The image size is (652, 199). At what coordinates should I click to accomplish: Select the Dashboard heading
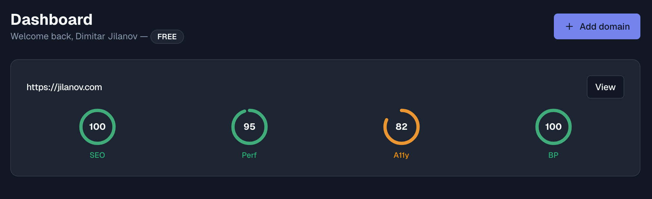tap(52, 19)
